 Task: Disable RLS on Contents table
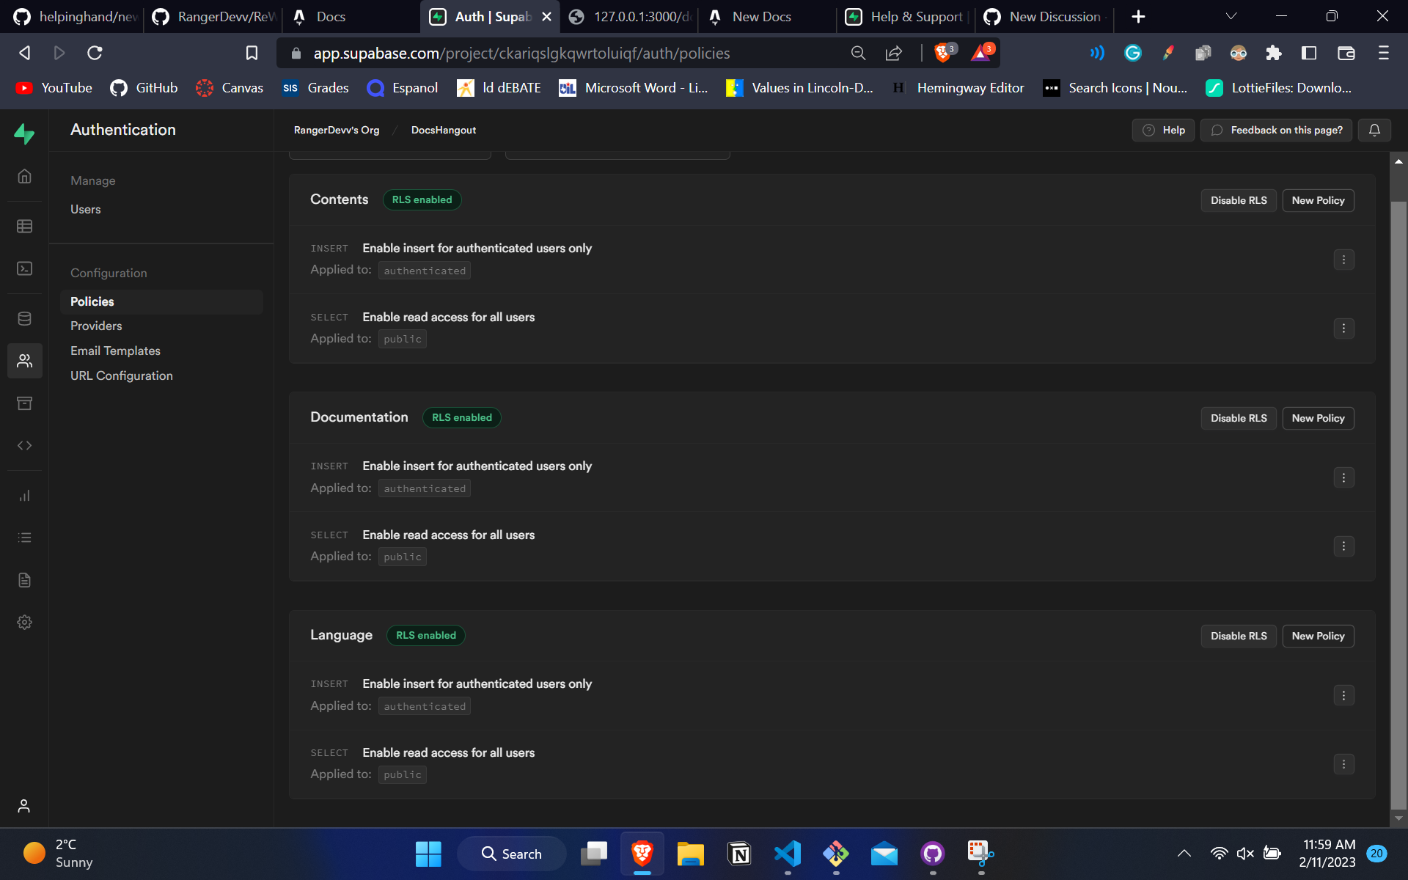coord(1238,200)
